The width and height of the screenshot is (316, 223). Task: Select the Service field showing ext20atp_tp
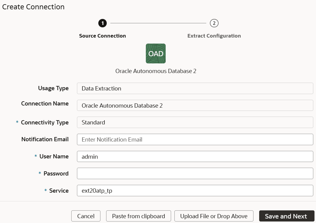pyautogui.click(x=195, y=191)
